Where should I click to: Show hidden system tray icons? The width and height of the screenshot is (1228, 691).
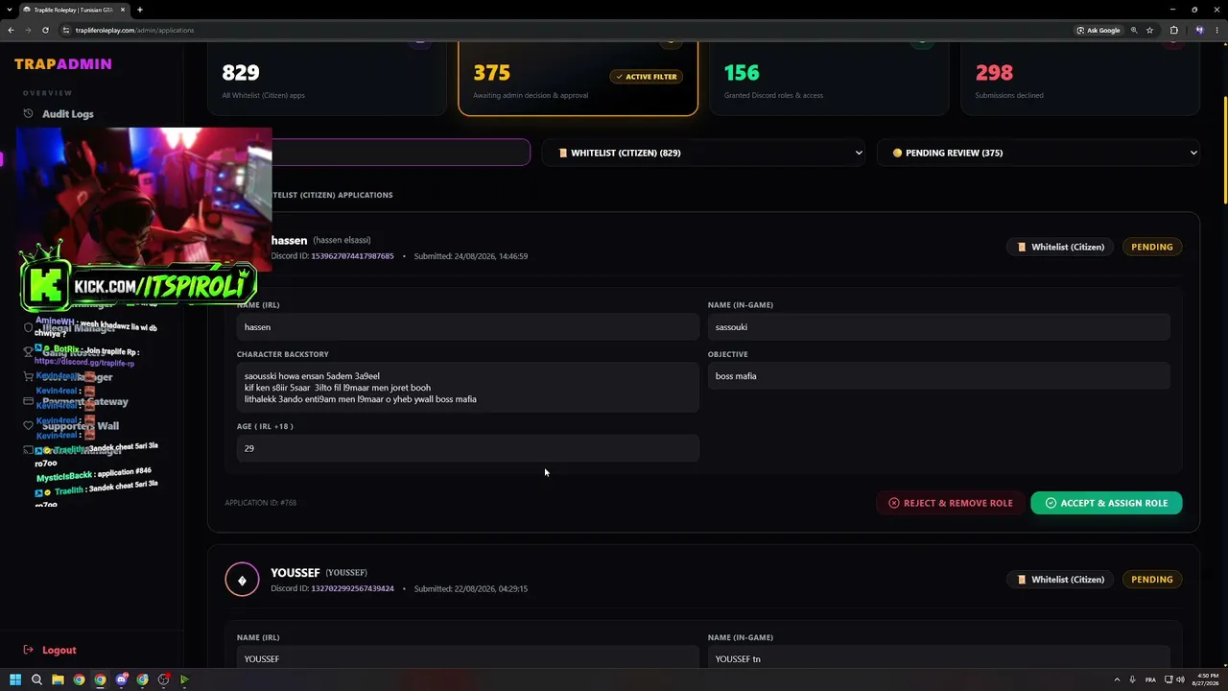1118,679
